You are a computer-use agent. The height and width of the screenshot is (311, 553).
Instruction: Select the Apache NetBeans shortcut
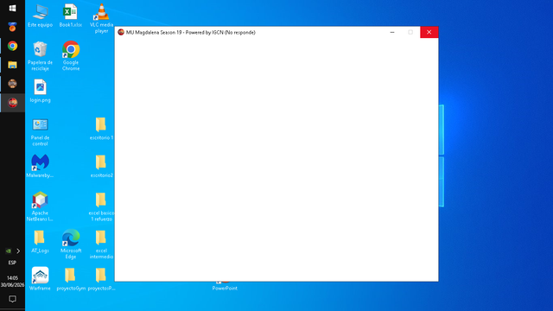tap(40, 206)
